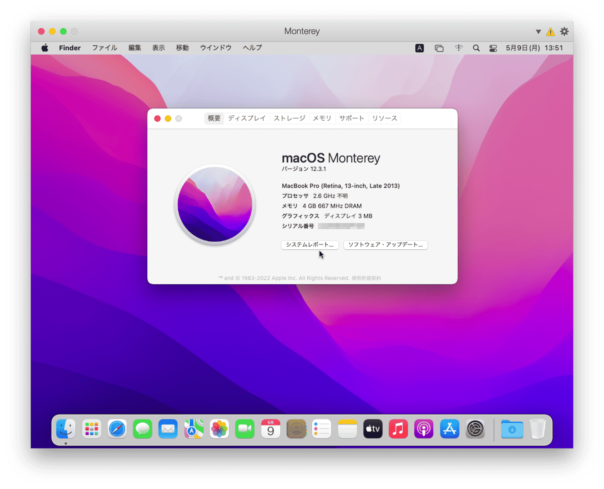Screen dimensions: 604x489
Task: Click the システムレポート... button
Action: (x=310, y=245)
